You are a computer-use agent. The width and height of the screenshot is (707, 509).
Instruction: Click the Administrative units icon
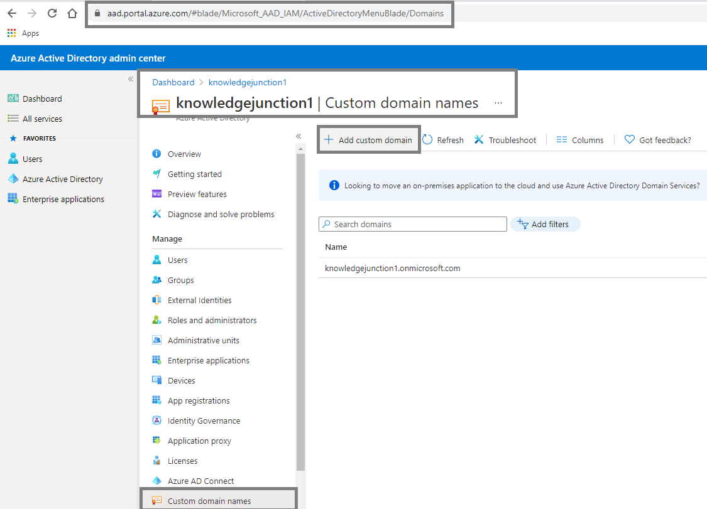coord(156,340)
